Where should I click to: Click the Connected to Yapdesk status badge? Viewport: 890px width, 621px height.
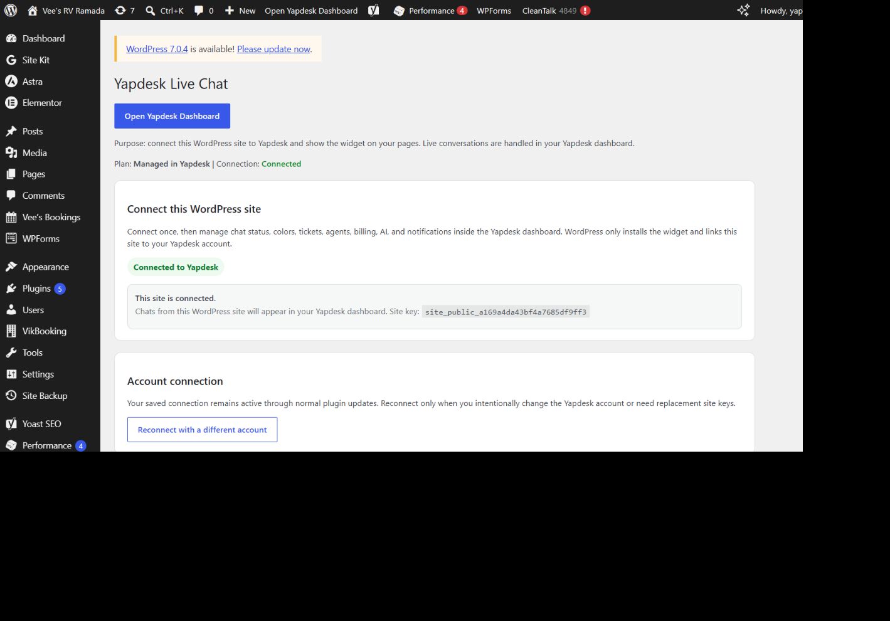[176, 267]
